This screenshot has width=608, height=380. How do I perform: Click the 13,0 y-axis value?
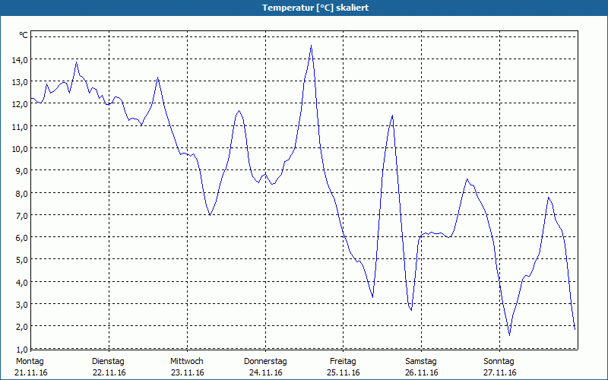click(x=20, y=82)
